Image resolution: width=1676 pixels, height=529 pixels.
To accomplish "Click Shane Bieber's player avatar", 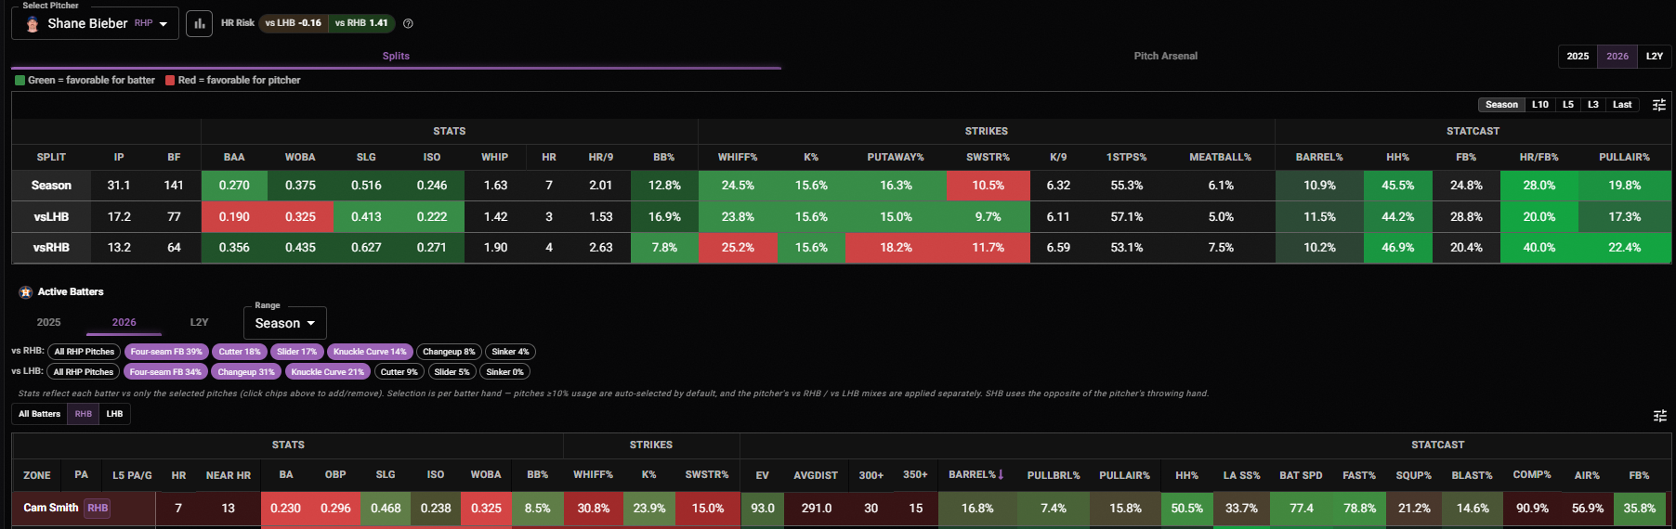I will click(33, 24).
